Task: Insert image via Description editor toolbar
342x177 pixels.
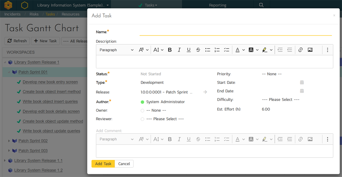Action: [x=310, y=50]
